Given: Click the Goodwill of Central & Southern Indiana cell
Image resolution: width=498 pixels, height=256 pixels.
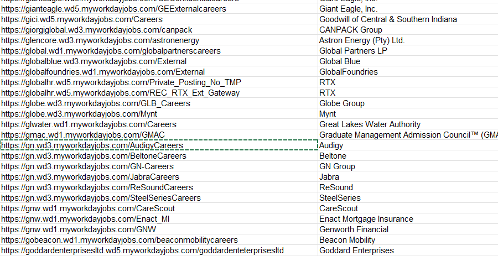Looking at the screenshot, I should point(408,19).
